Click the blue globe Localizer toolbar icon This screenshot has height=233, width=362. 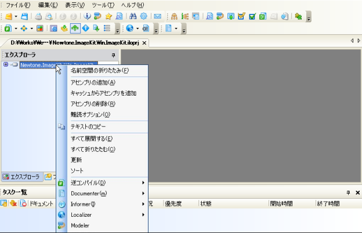130,28
